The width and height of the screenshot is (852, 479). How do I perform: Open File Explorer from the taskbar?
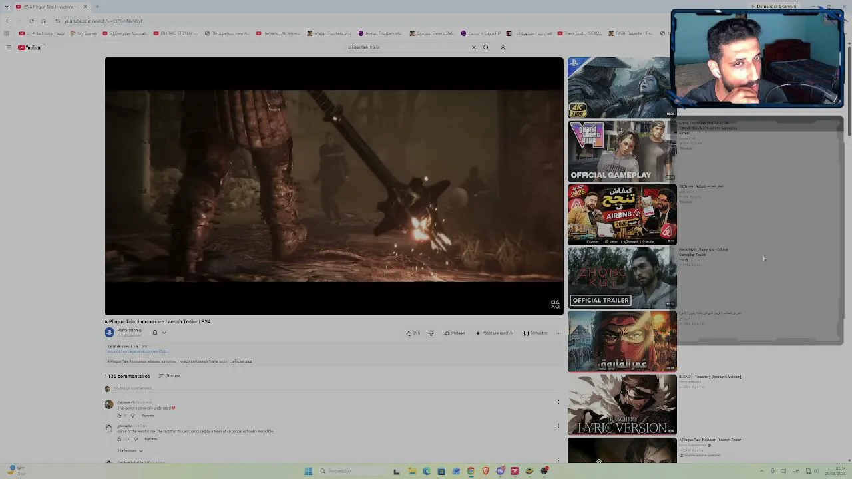[412, 471]
